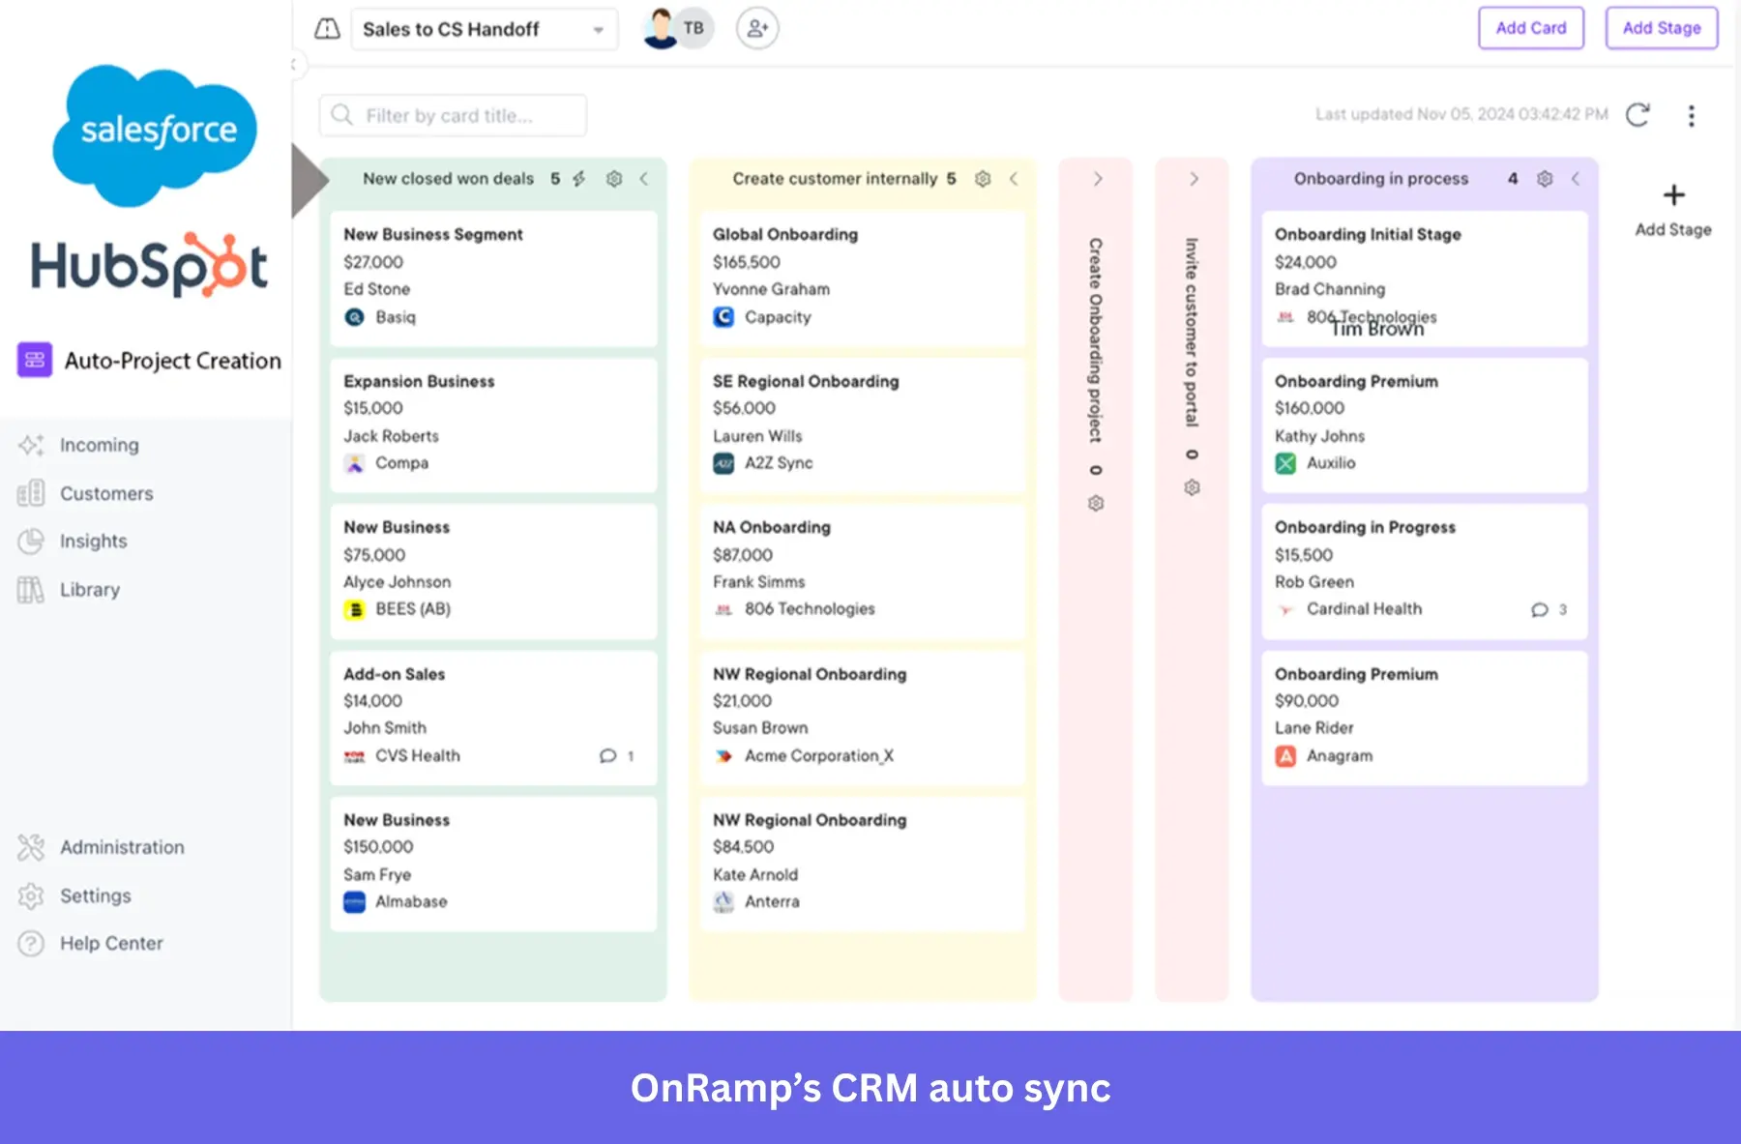Click the Administration tools icon
Image resolution: width=1741 pixels, height=1144 pixels.
[31, 847]
